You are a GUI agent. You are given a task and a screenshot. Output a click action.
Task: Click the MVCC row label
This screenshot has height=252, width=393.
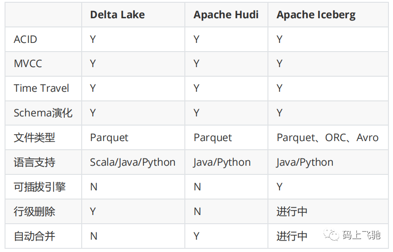28,64
